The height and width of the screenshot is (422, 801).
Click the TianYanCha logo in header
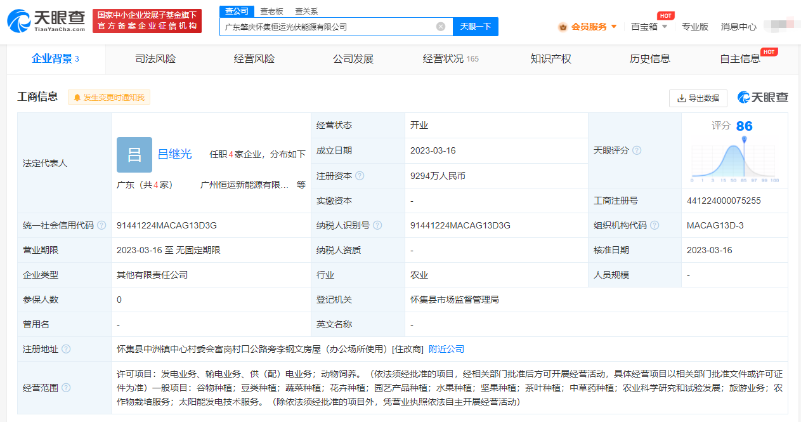coord(46,20)
